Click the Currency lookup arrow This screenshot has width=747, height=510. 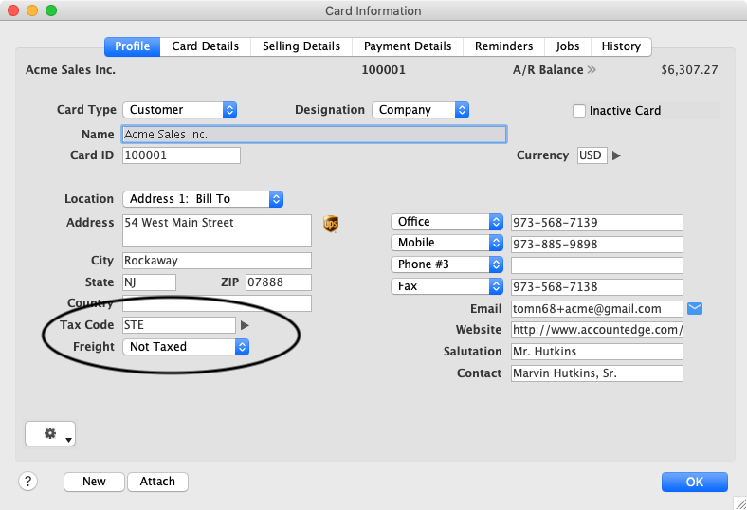click(616, 155)
